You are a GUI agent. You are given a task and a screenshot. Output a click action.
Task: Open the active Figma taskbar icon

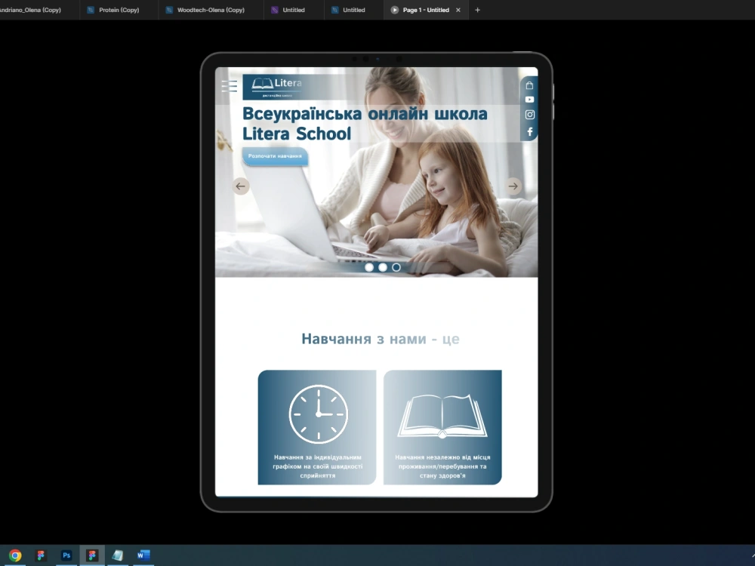92,555
